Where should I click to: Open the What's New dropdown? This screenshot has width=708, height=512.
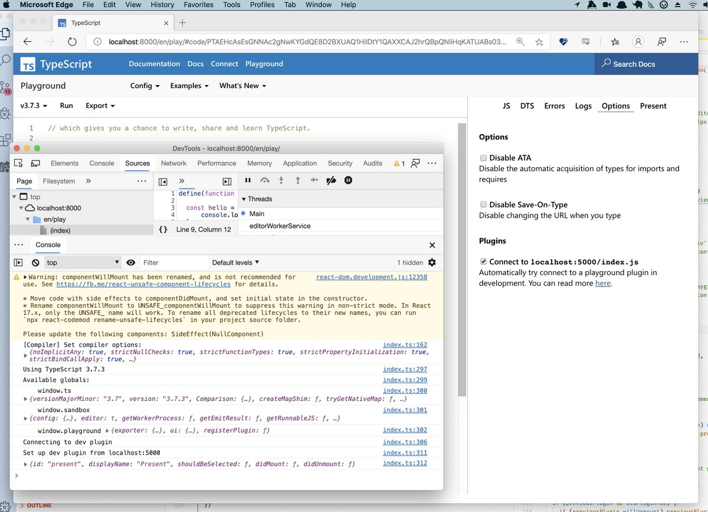click(242, 86)
